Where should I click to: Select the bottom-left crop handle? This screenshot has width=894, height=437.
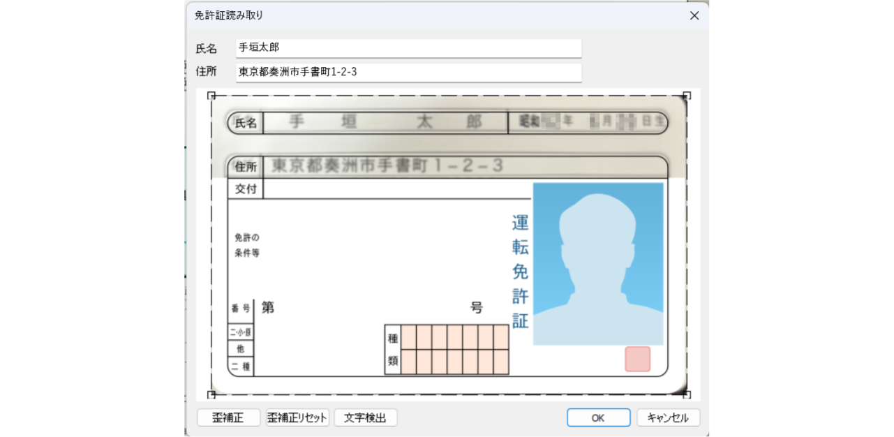pos(211,393)
